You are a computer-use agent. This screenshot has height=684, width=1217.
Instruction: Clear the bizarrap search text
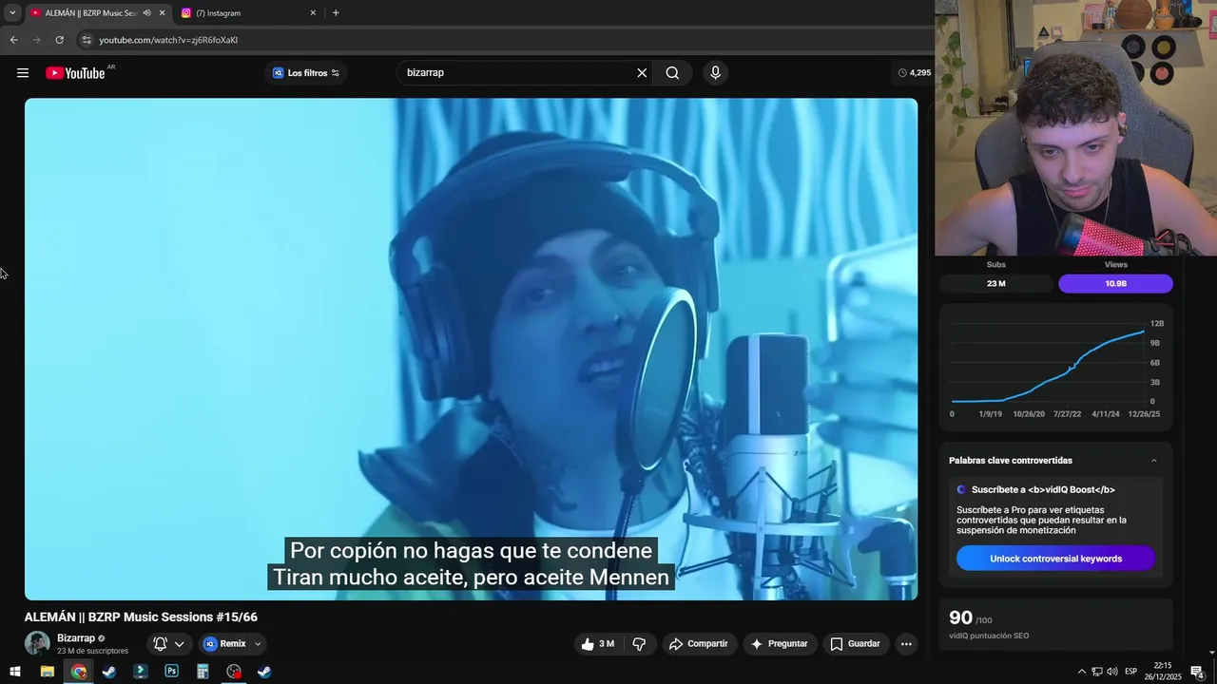pyautogui.click(x=642, y=73)
